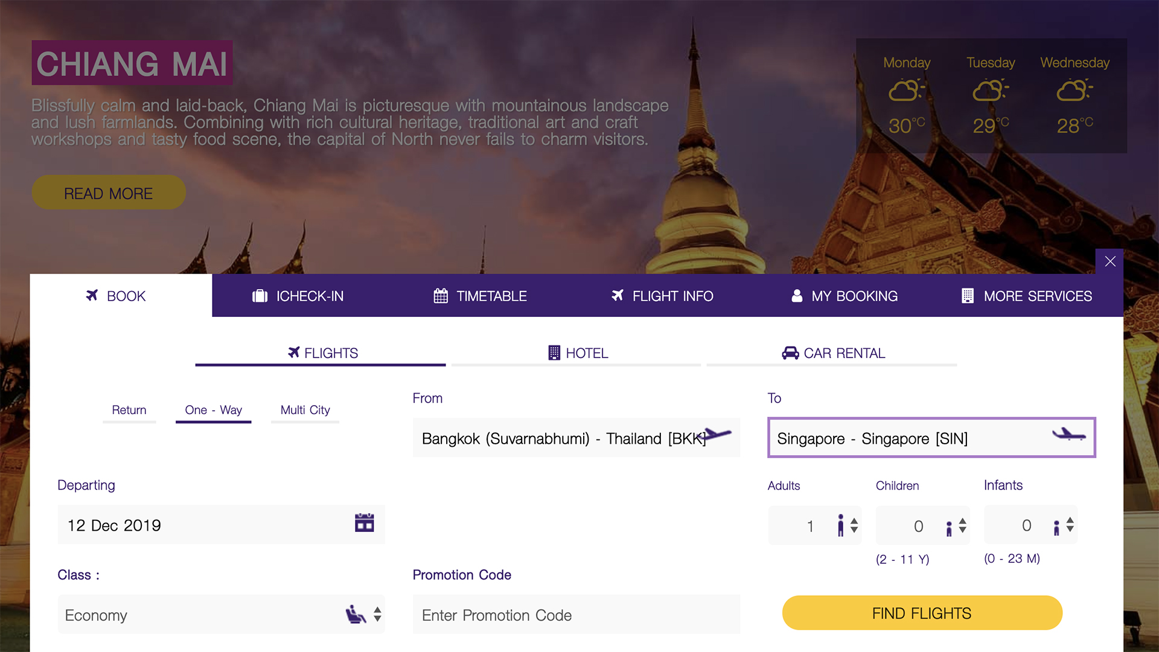Screen dimensions: 1159x652
Task: Click the car icon beside CAR RENTAL
Action: tap(790, 353)
